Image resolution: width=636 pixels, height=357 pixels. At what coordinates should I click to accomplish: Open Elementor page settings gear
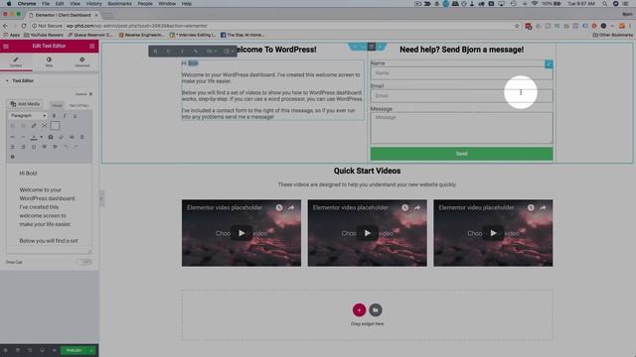coord(6,350)
